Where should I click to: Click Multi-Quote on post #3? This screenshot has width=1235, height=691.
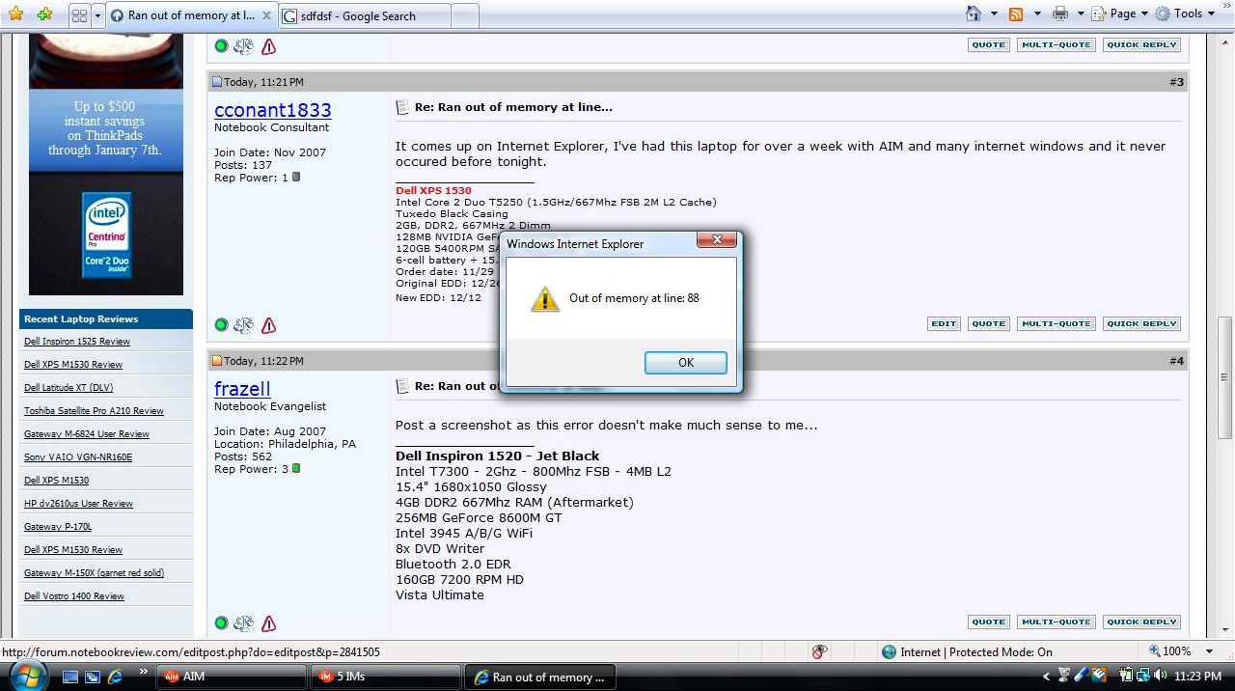tap(1056, 323)
